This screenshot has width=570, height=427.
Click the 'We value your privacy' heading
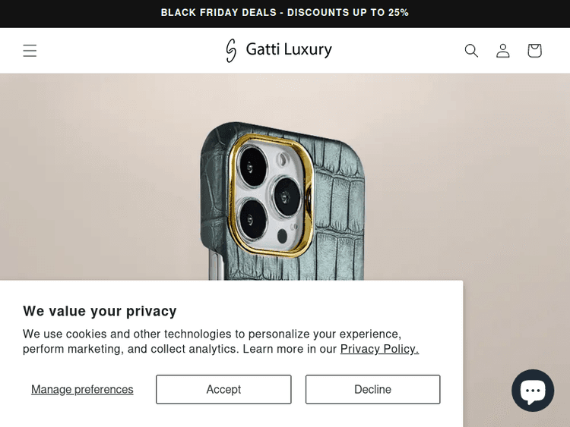point(100,311)
